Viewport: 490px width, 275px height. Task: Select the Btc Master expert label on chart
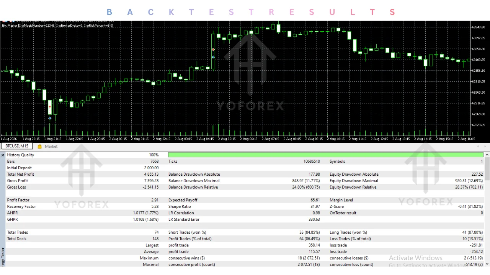(x=57, y=26)
